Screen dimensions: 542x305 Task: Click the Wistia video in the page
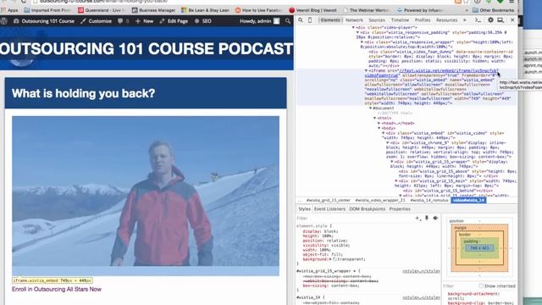pos(146,196)
